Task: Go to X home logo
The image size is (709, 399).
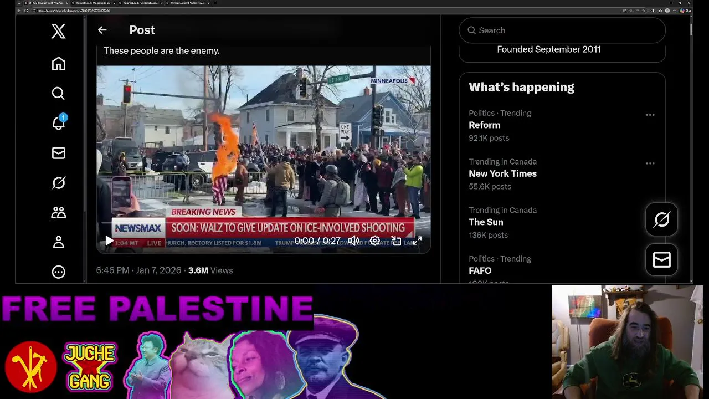Action: tap(58, 31)
